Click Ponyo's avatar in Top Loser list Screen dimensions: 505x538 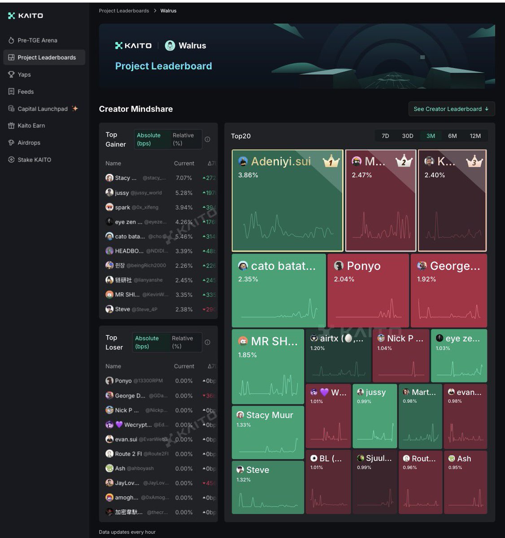click(x=109, y=381)
